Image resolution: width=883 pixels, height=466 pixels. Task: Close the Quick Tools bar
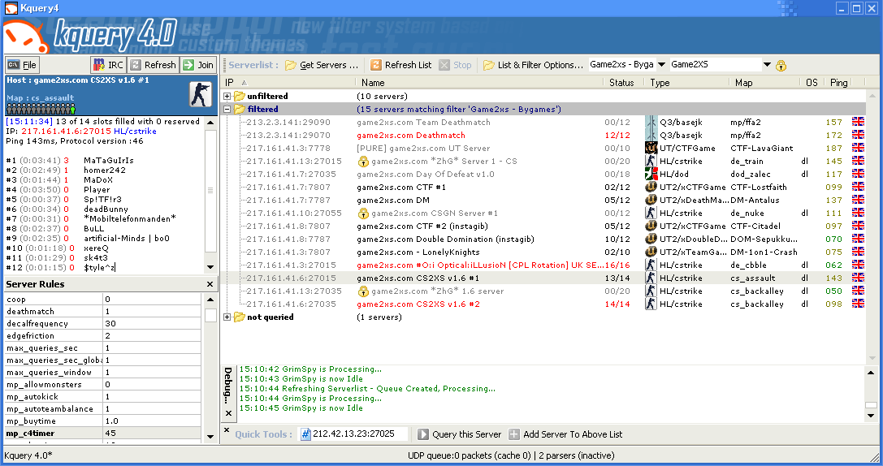point(227,430)
